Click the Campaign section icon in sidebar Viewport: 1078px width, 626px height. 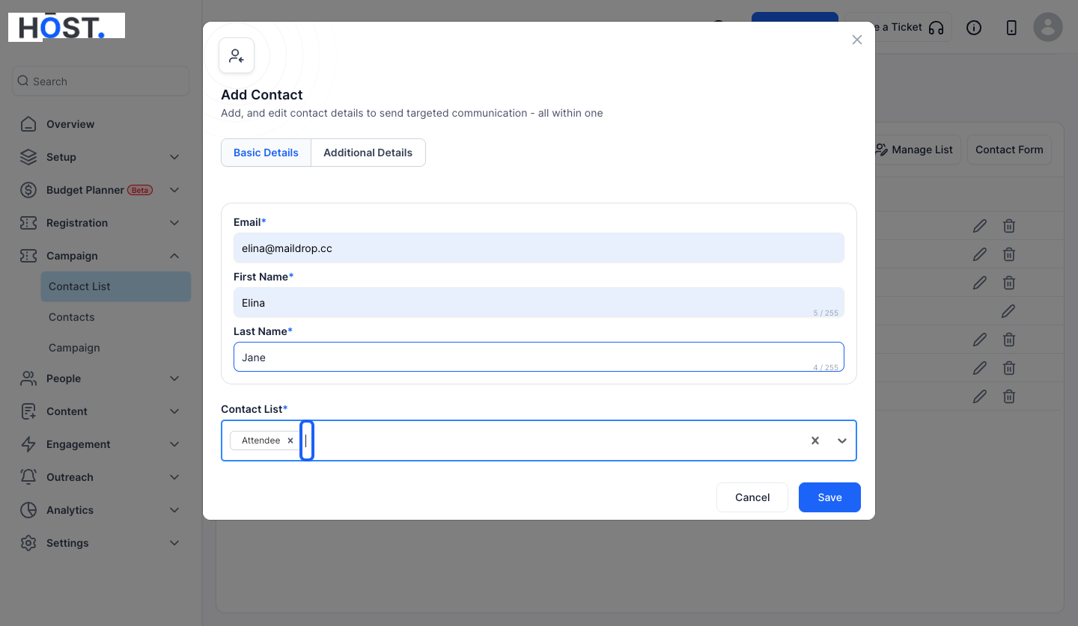click(x=28, y=256)
